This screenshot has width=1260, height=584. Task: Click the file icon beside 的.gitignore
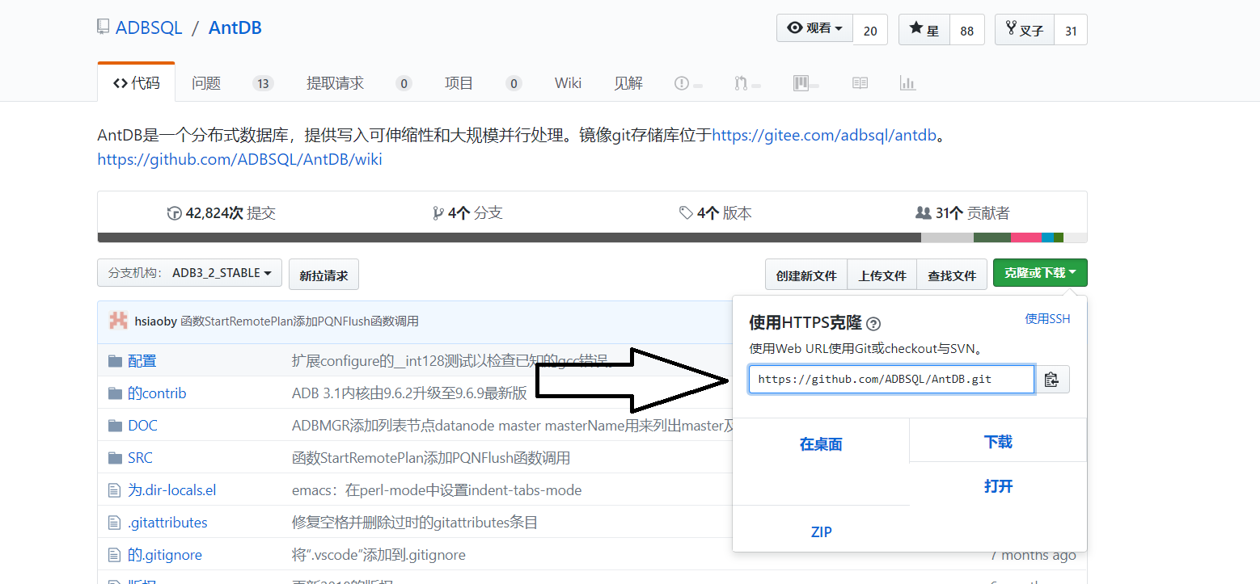[114, 555]
